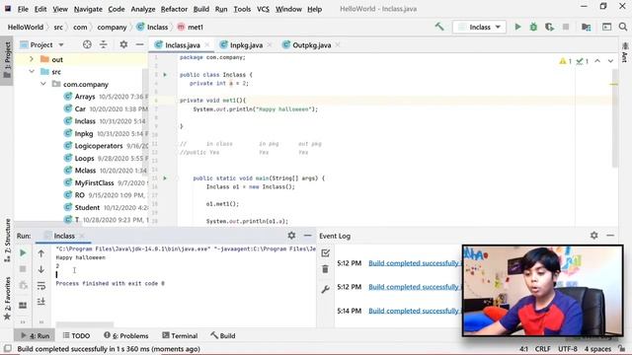Run with coverage icon in the toolbar
This screenshot has width=632, height=355.
click(x=549, y=27)
